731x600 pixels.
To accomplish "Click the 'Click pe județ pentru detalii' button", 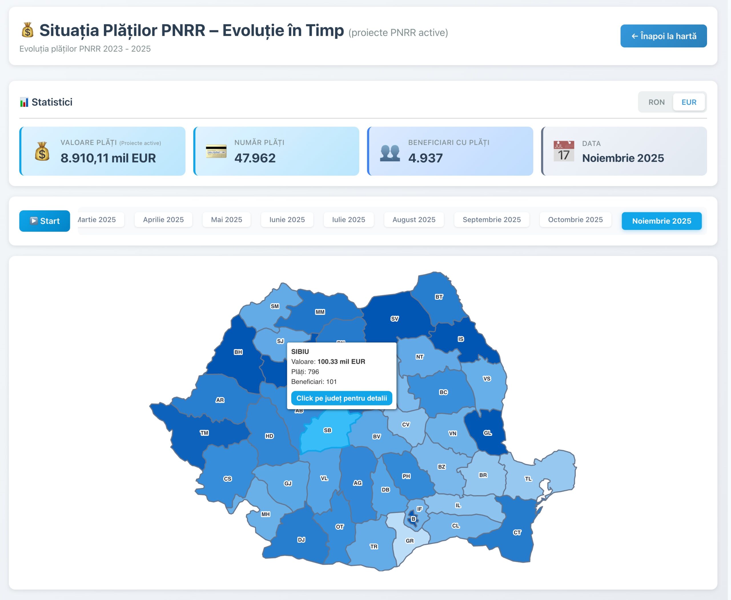I will click(x=342, y=398).
